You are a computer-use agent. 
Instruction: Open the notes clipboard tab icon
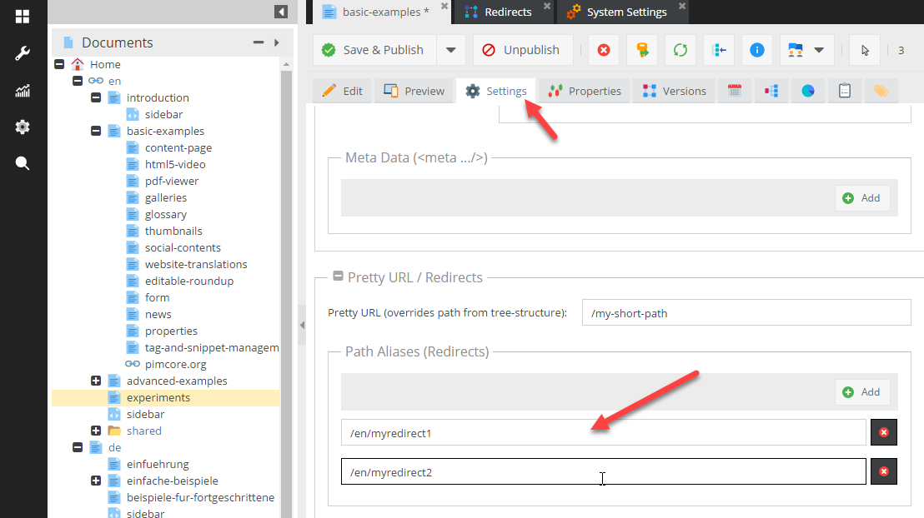click(845, 91)
